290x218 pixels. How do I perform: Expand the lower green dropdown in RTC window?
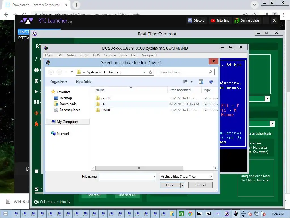(272, 124)
